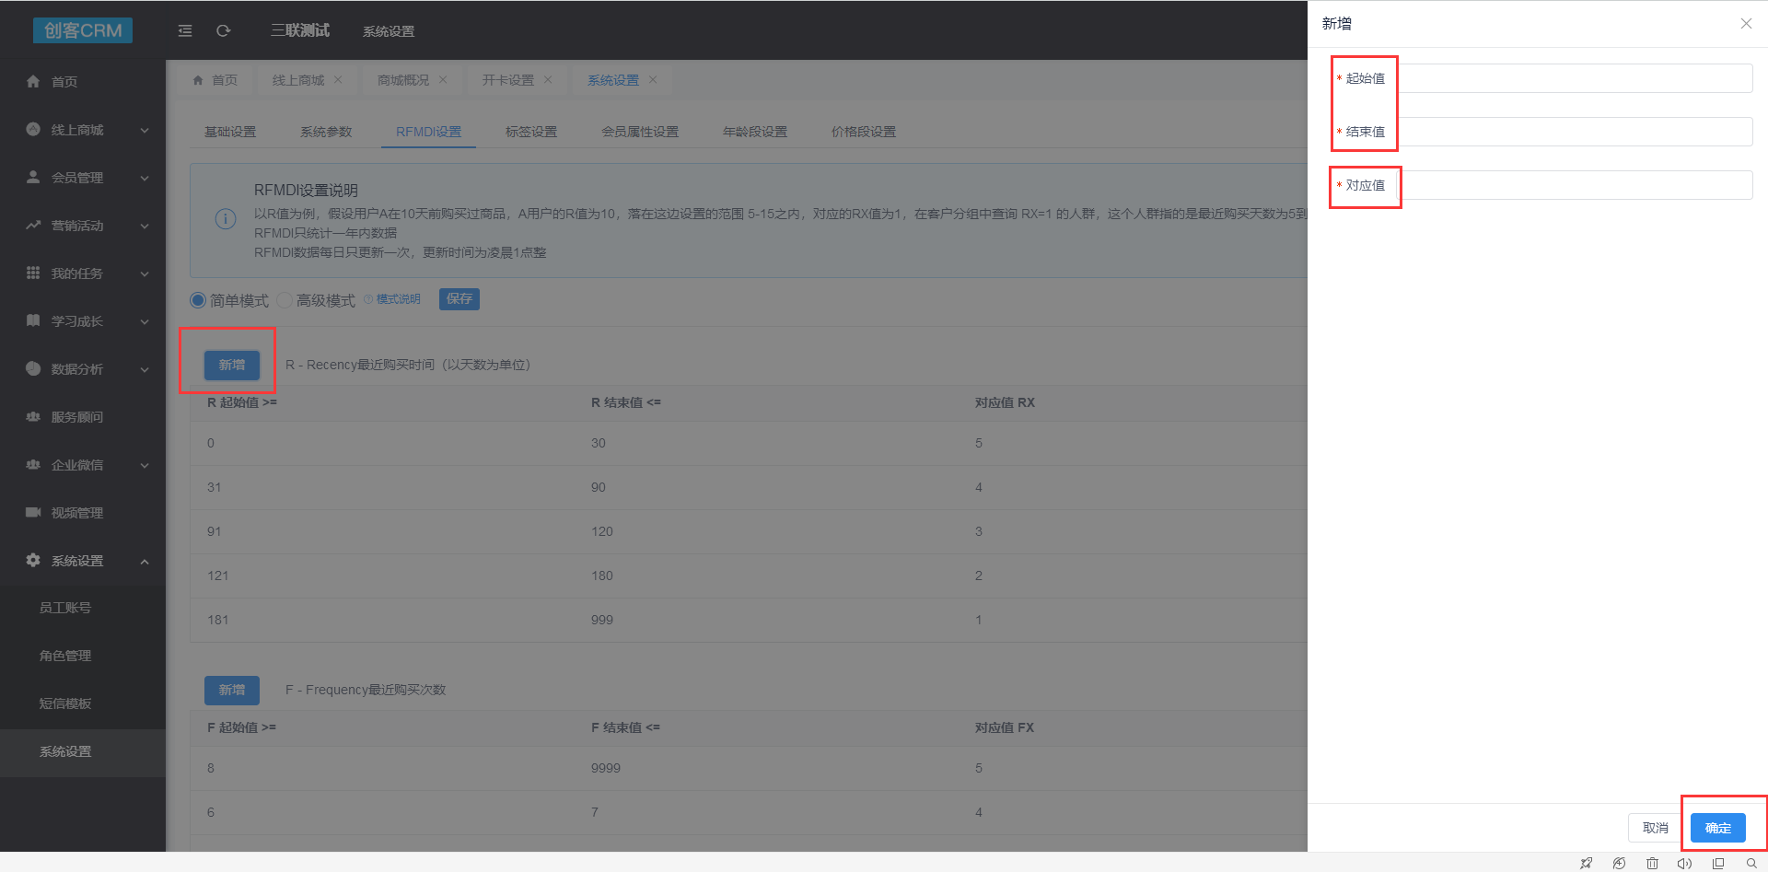1768x872 pixels.
Task: Switch to the 年龄段设置 tab
Action: point(755,132)
